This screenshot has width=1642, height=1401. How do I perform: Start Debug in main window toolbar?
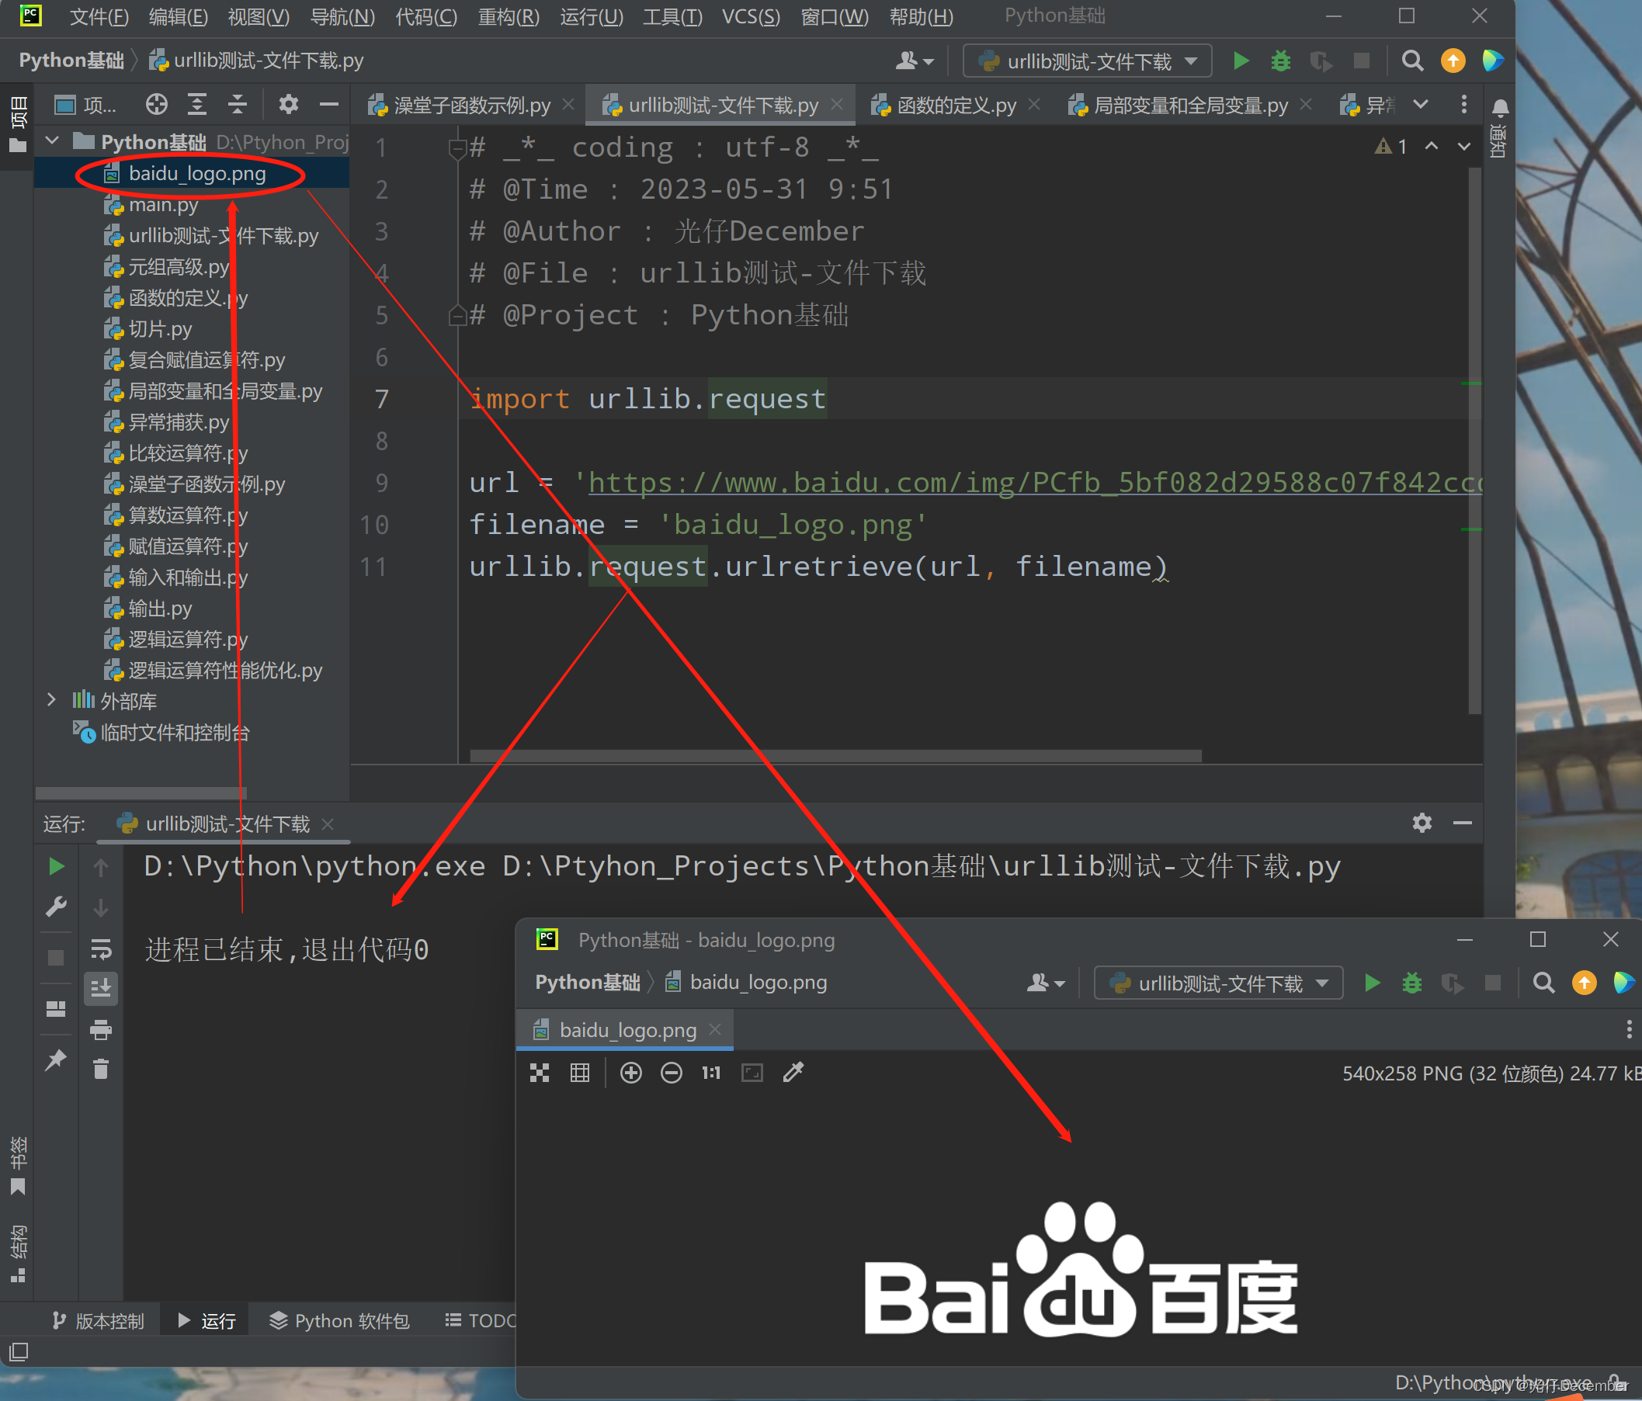1281,61
